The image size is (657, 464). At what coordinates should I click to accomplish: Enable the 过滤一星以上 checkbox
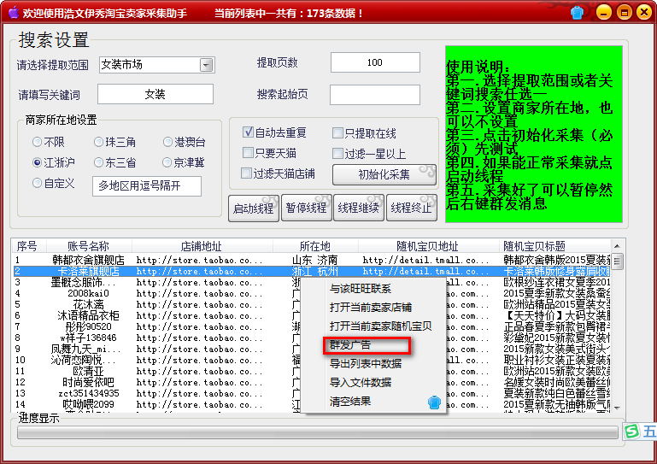pyautogui.click(x=337, y=154)
